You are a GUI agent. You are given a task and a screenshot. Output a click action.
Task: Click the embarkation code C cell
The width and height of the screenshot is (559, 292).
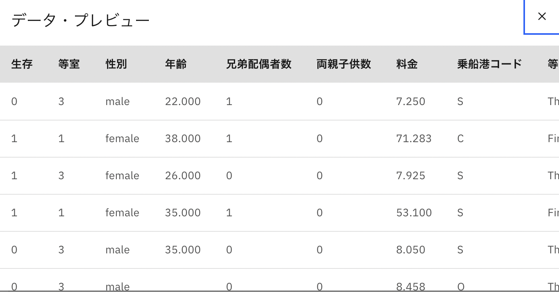(x=460, y=138)
